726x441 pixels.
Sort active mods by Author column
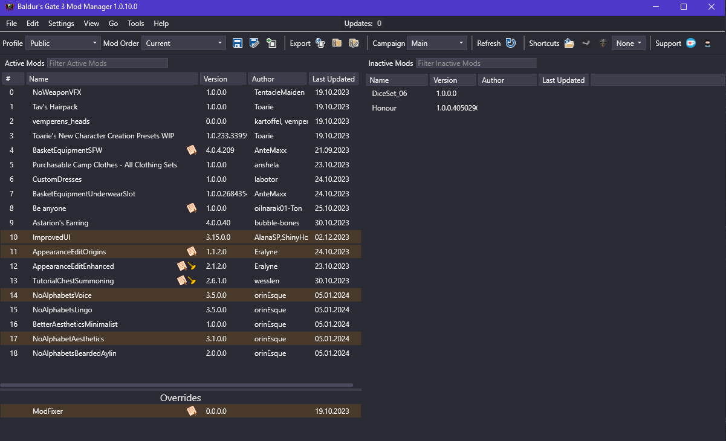click(x=277, y=79)
